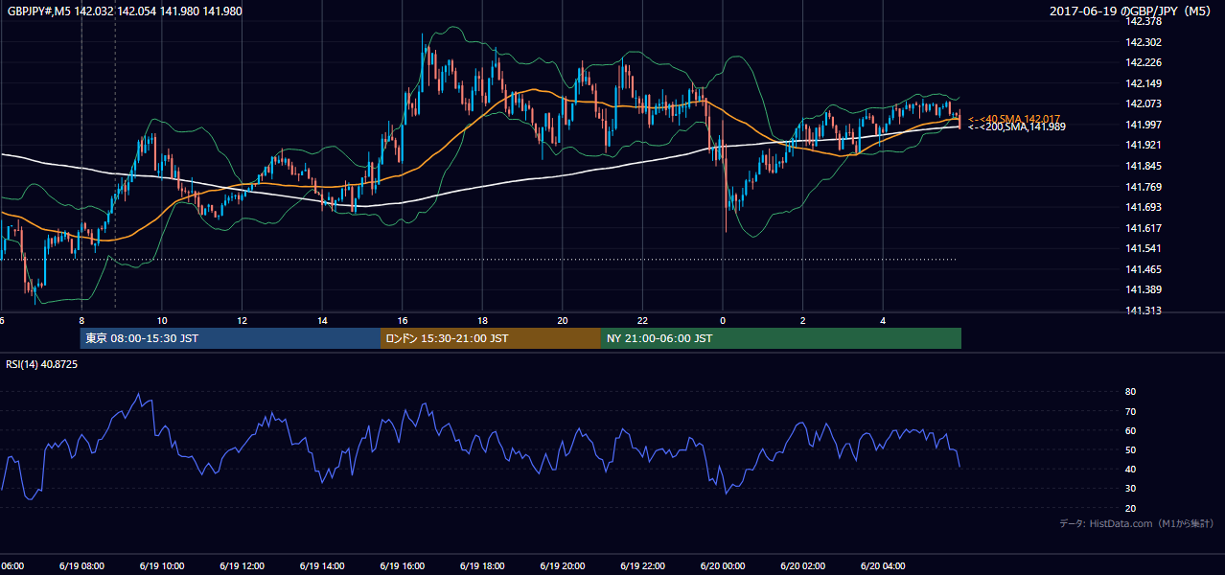
Task: Click price level 142.378 on the axis
Action: tap(1144, 21)
